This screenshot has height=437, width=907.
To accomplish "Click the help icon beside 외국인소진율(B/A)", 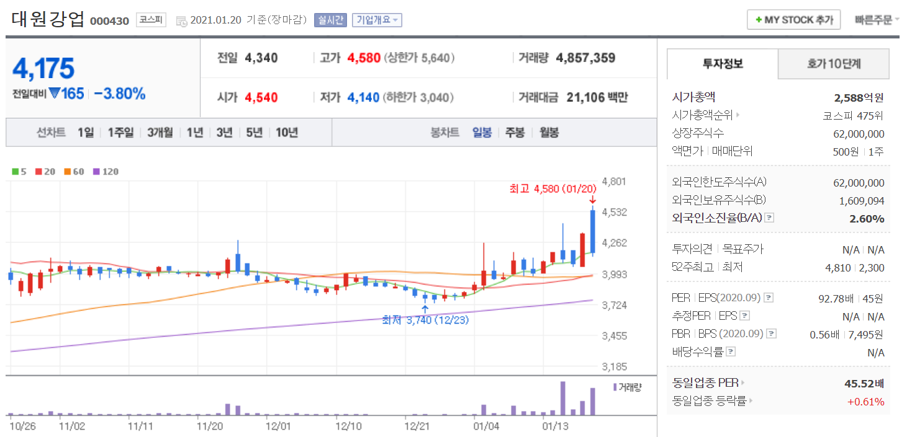I will click(769, 218).
